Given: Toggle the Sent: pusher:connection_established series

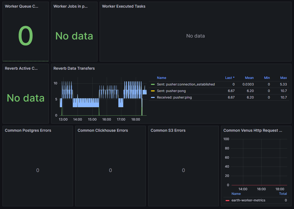Looking at the screenshot, I should tap(186, 84).
